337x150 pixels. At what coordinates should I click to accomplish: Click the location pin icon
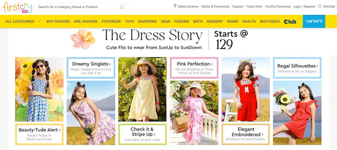point(175,6)
